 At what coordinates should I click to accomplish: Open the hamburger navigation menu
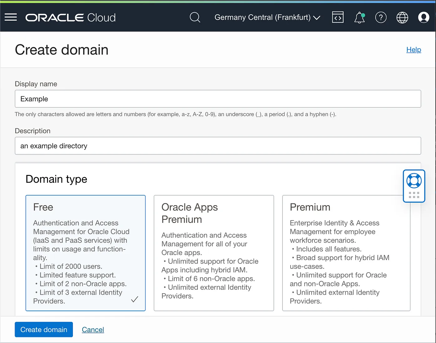11,17
